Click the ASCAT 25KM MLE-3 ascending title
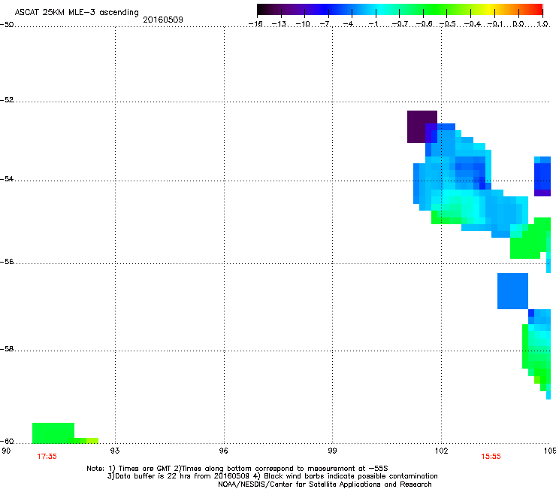Image resolution: width=556 pixels, height=489 pixels. point(77,12)
